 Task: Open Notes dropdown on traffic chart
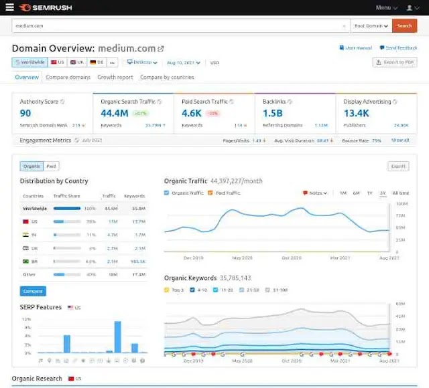point(315,193)
